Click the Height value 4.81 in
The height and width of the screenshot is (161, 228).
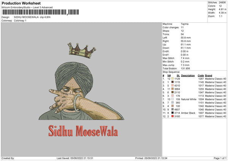click(222, 9)
